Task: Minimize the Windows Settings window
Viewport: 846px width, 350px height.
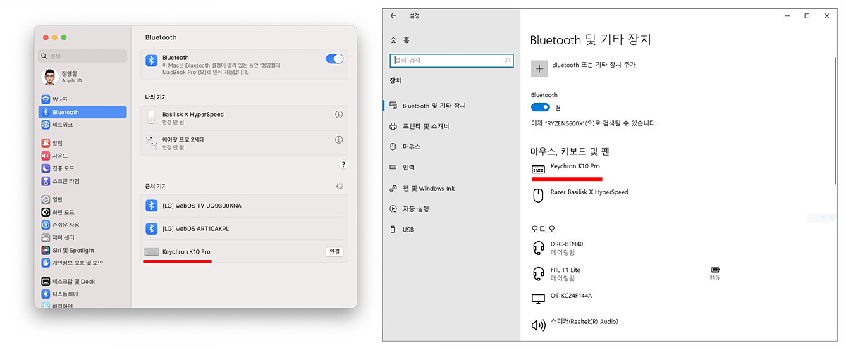Action: pos(787,15)
